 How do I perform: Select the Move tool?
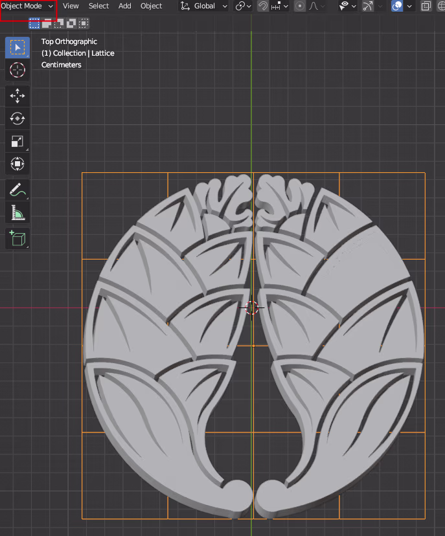[17, 96]
